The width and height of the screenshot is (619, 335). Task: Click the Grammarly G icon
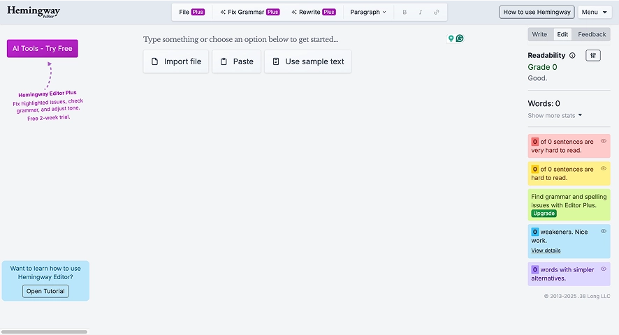[x=460, y=38]
